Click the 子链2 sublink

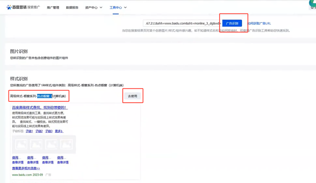point(39,131)
